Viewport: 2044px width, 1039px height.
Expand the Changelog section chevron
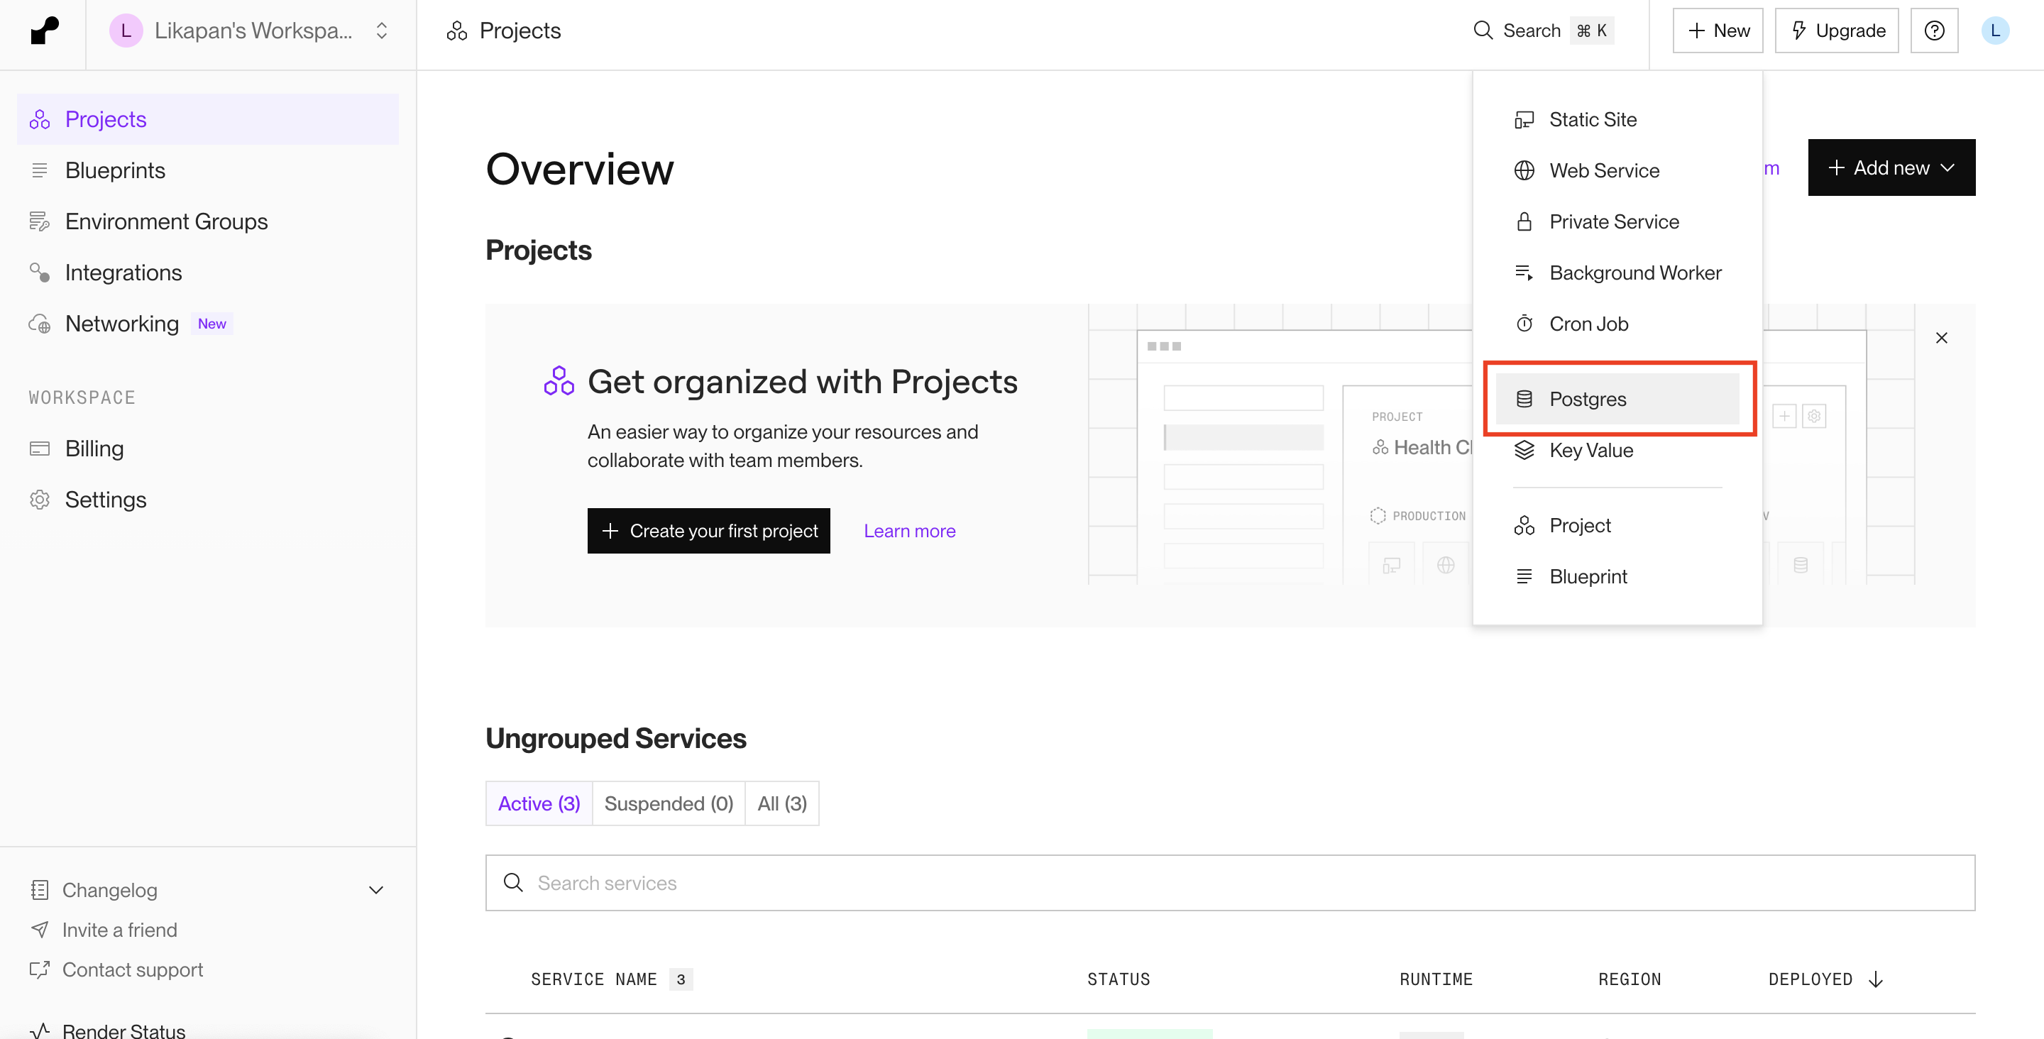point(376,890)
